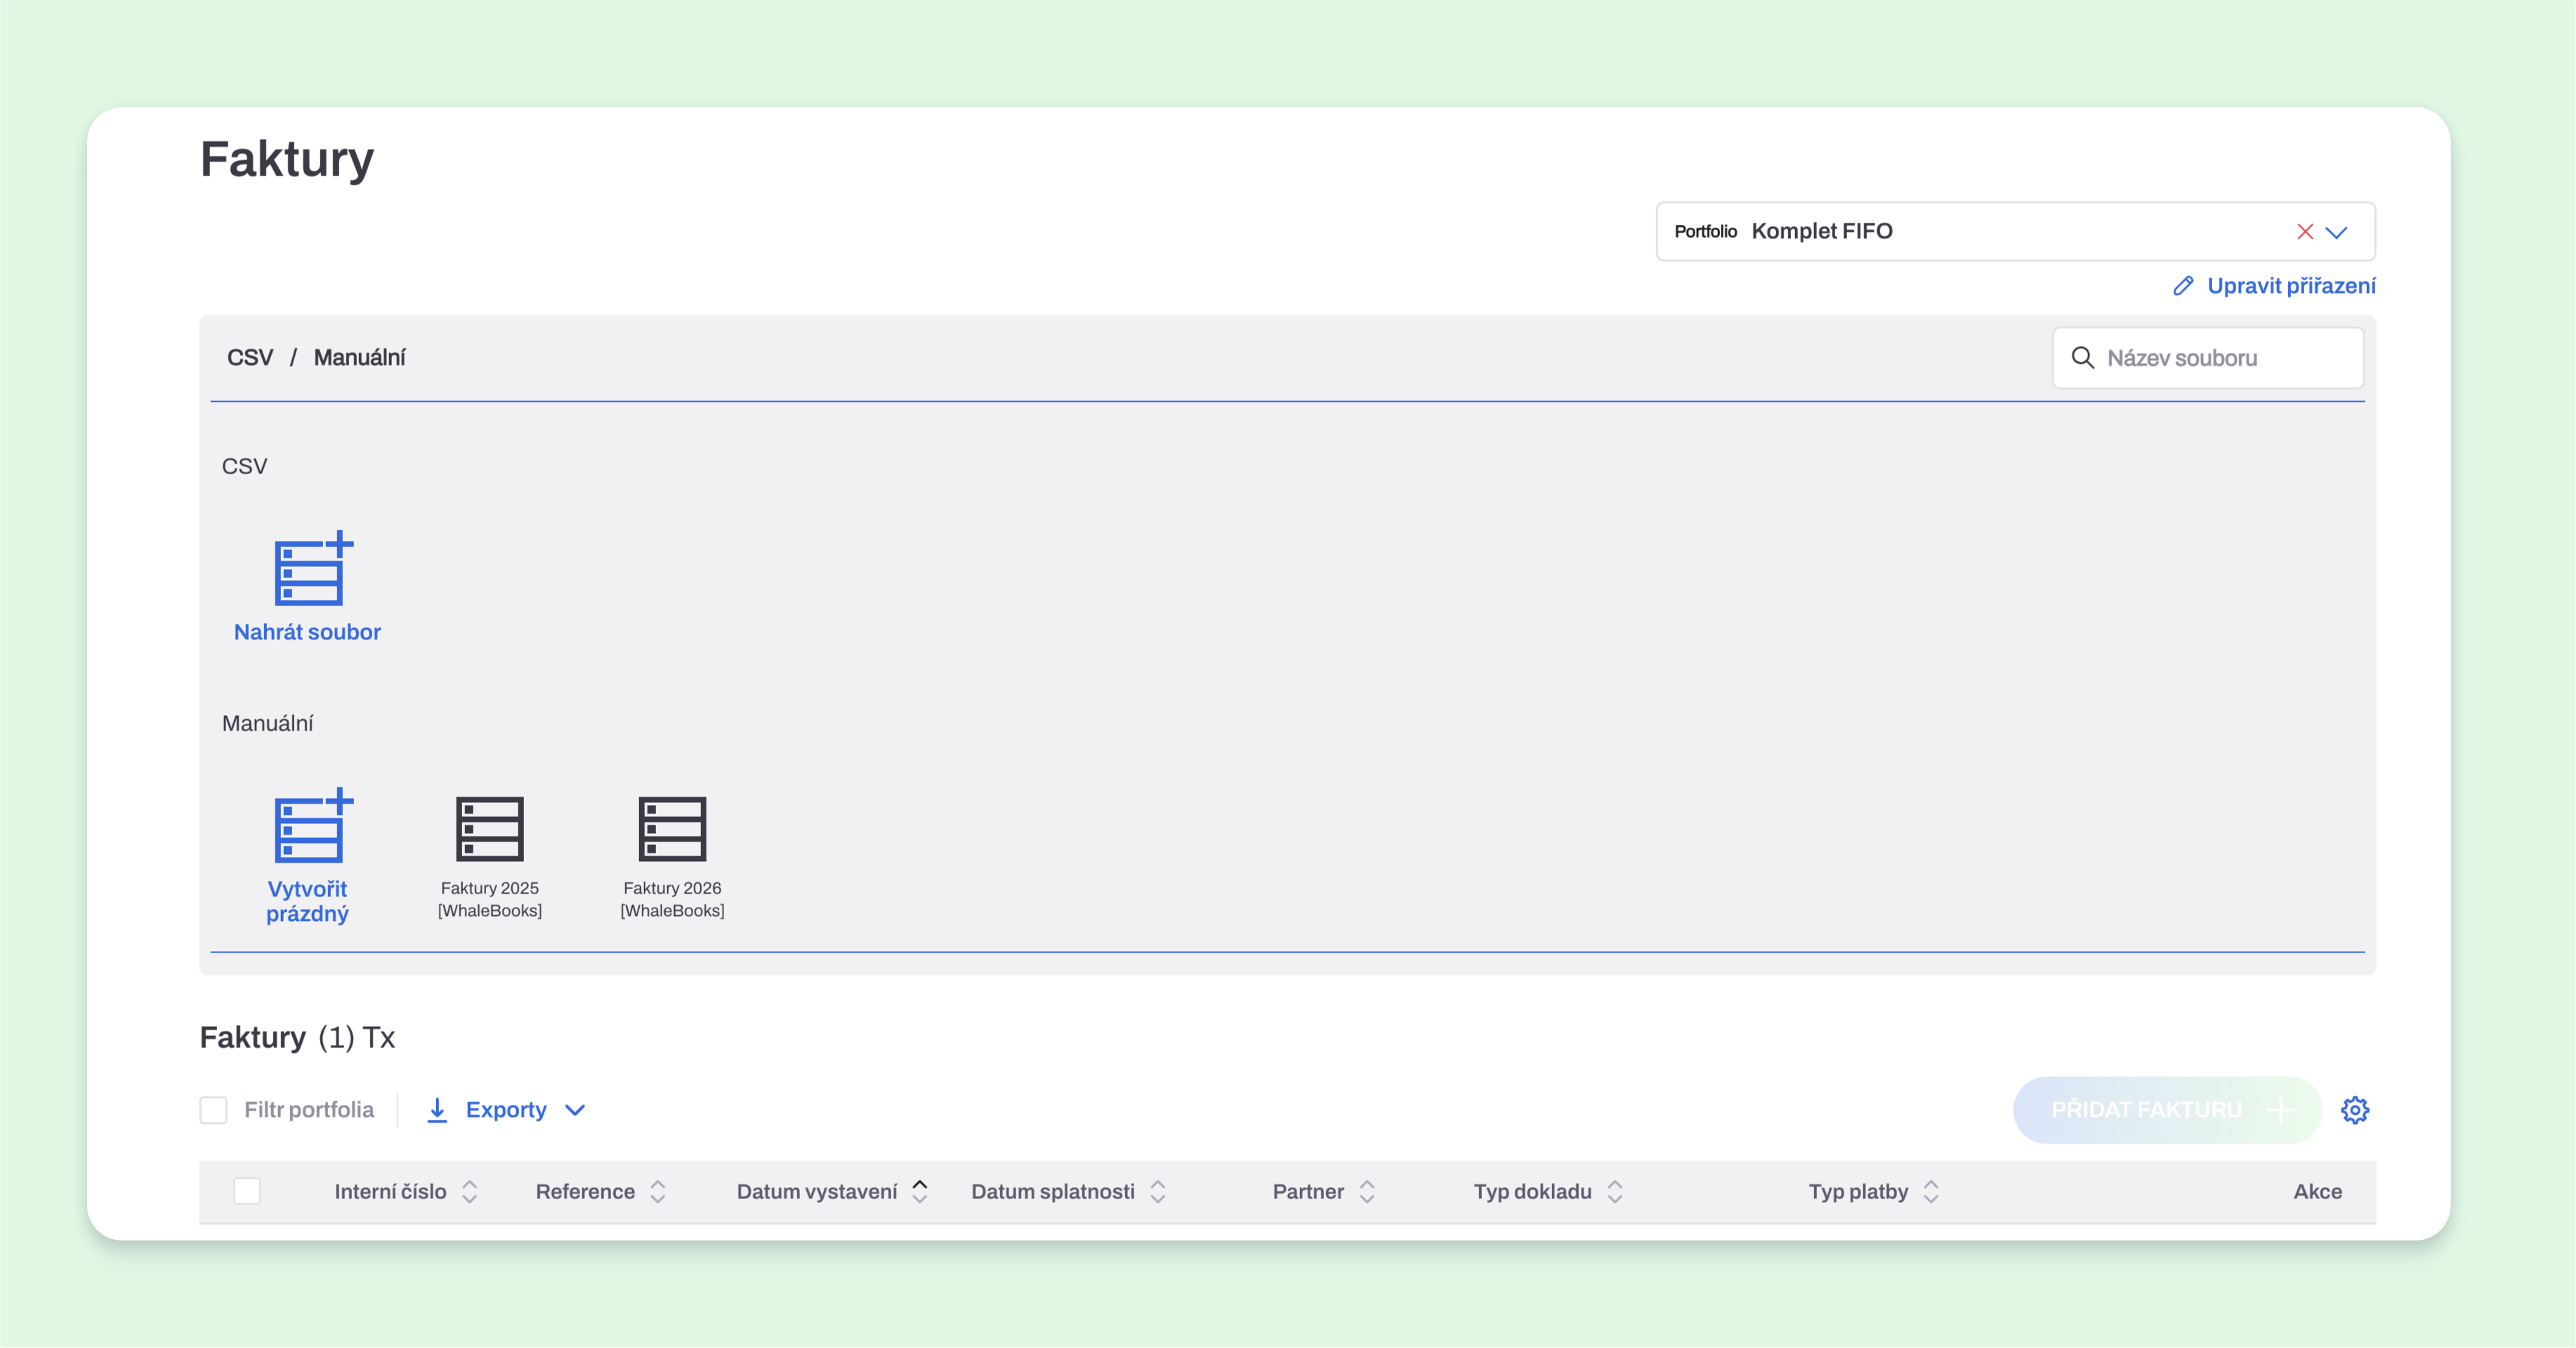Click the Komplet FIFO portfolio value

1822,232
